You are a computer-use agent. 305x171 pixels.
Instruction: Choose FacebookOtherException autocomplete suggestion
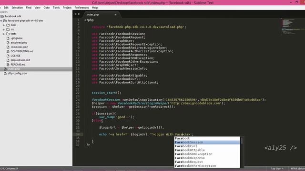207,166
